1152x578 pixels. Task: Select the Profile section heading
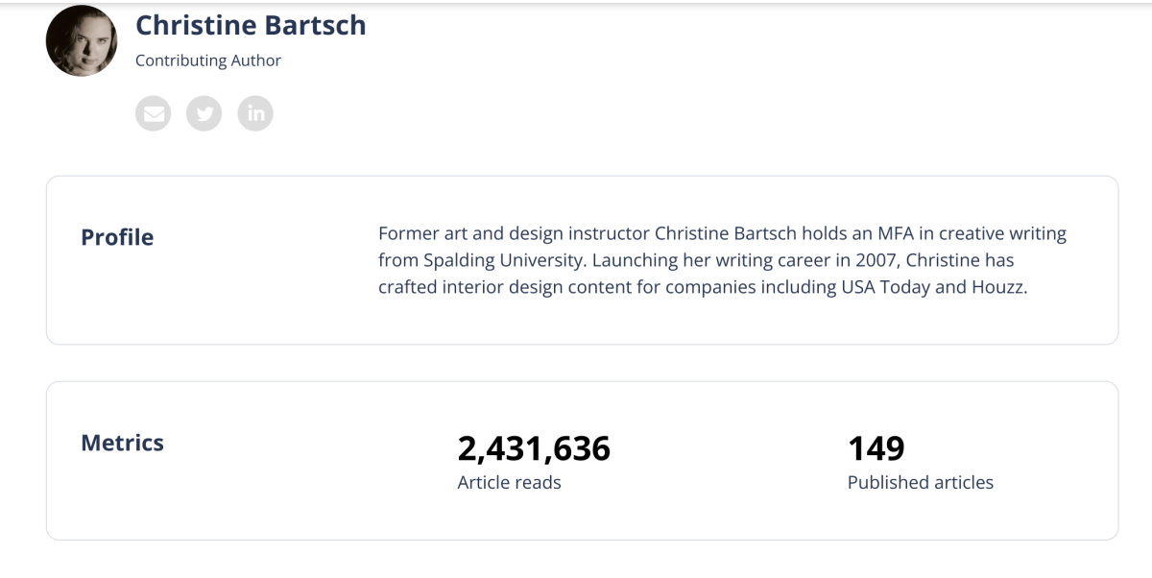117,237
